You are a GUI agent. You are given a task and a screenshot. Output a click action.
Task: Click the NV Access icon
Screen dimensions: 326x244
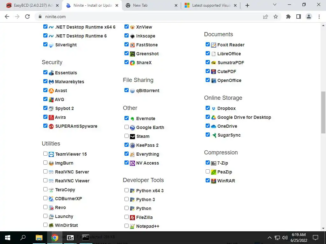pos(132,163)
